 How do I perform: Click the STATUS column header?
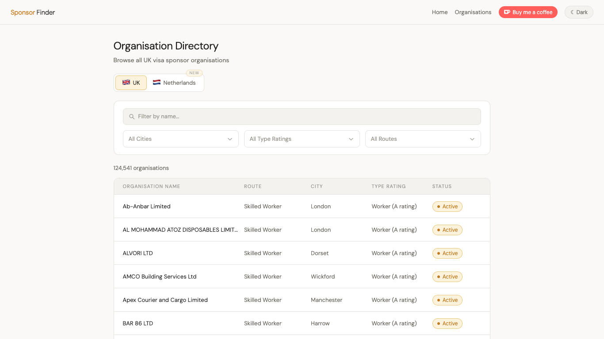click(x=442, y=186)
